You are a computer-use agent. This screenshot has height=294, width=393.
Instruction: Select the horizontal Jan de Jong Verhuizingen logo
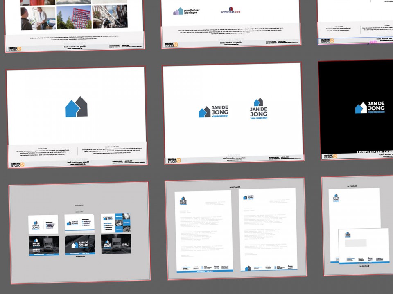coord(214,111)
